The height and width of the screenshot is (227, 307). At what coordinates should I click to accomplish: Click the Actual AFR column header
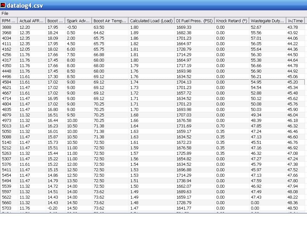(x=31, y=21)
